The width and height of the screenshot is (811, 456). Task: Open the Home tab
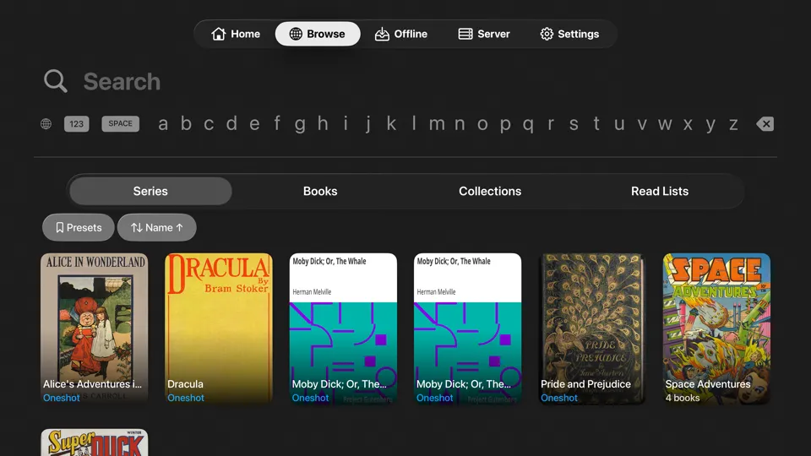(x=236, y=34)
